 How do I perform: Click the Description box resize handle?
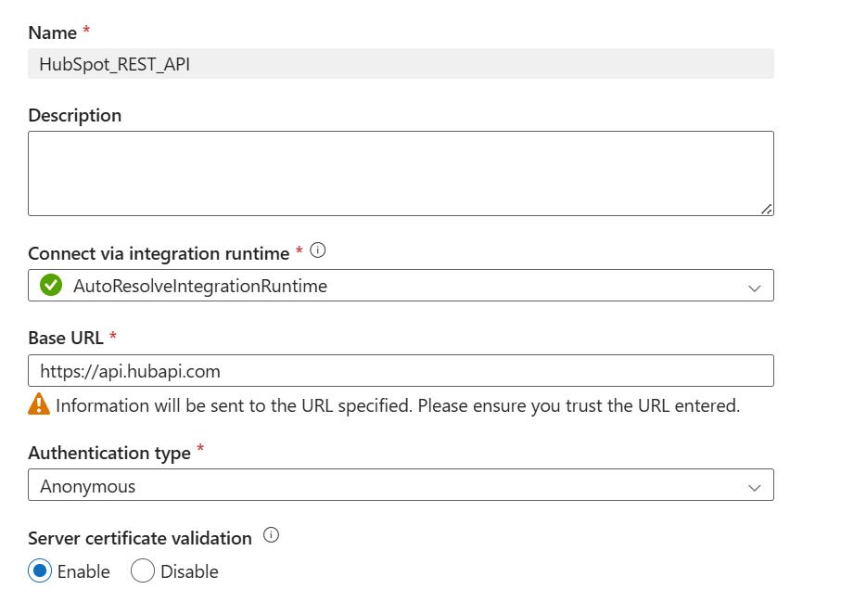766,209
